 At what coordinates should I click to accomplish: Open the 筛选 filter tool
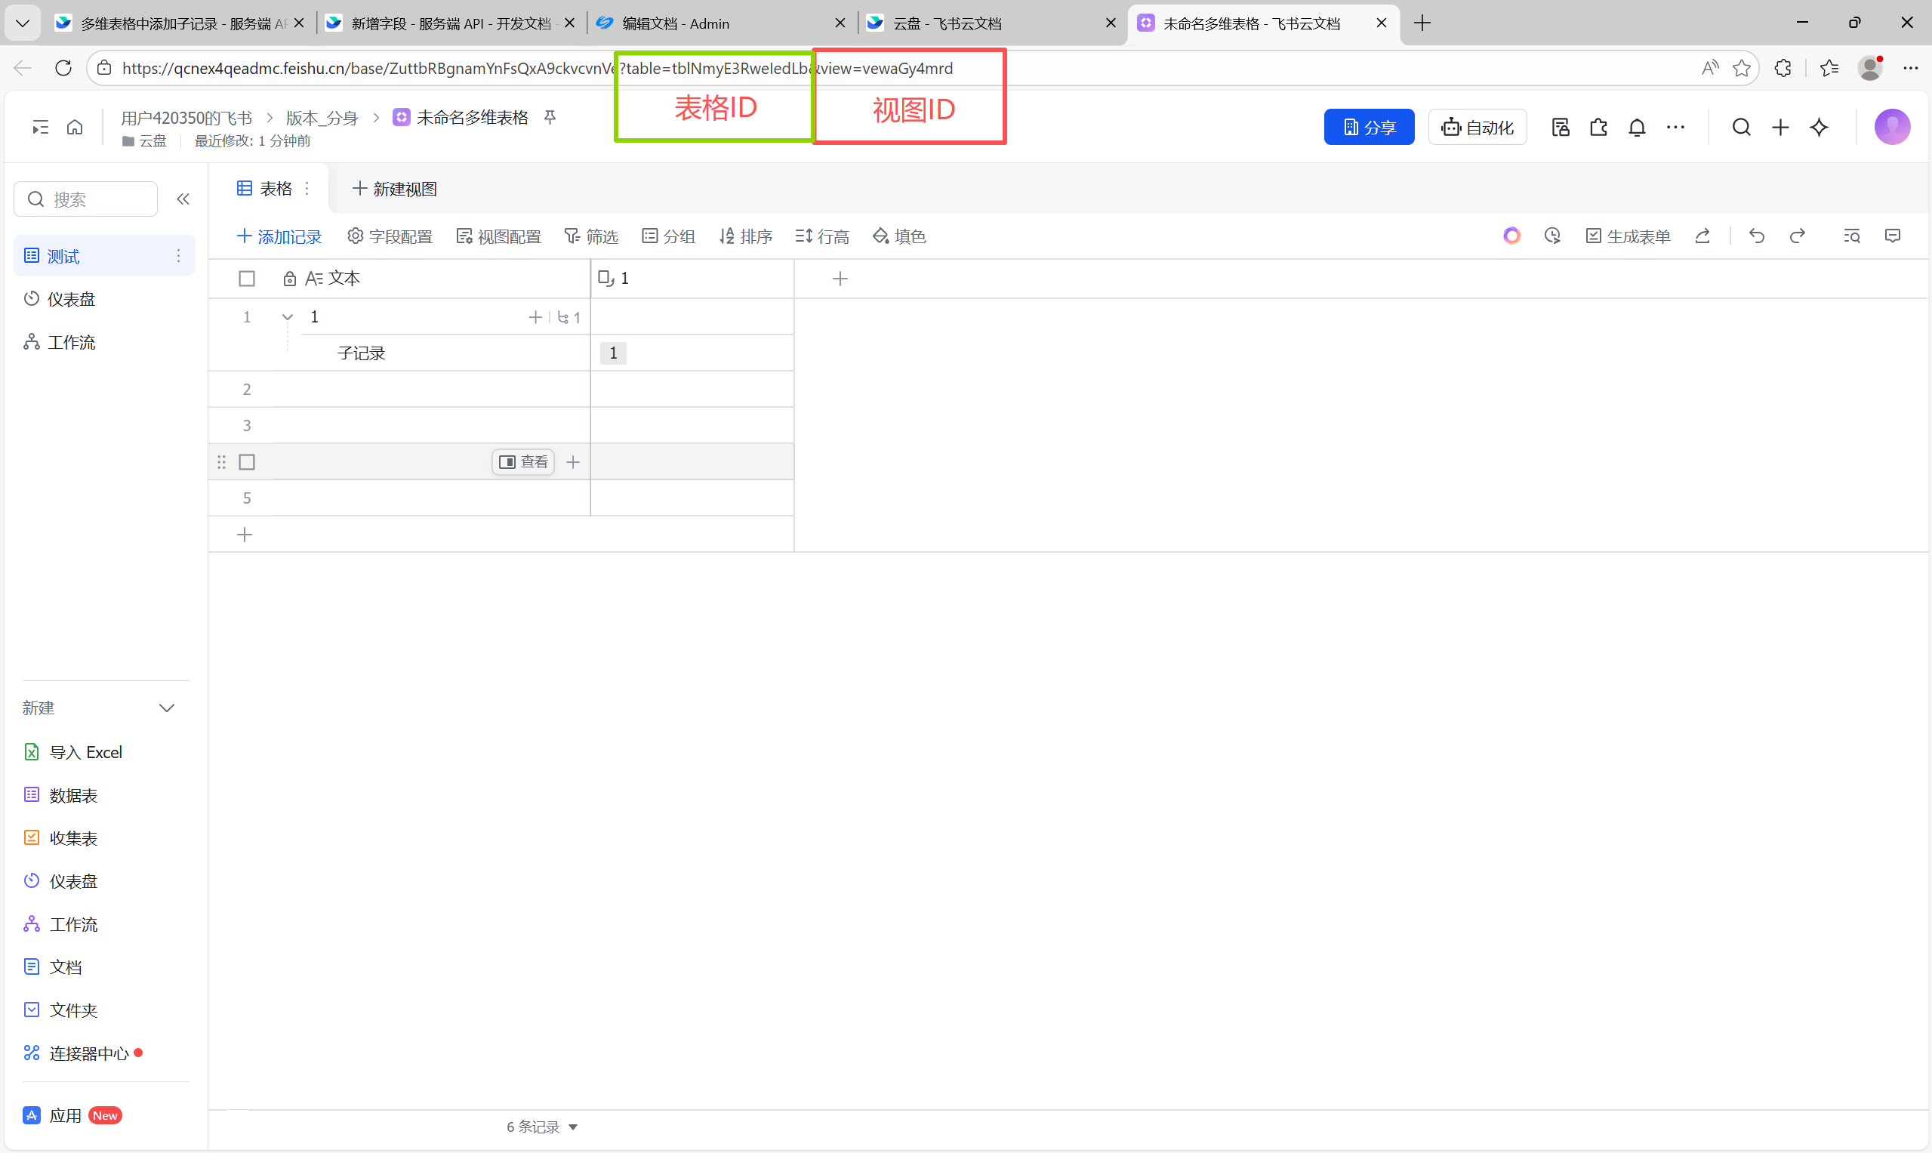[590, 236]
